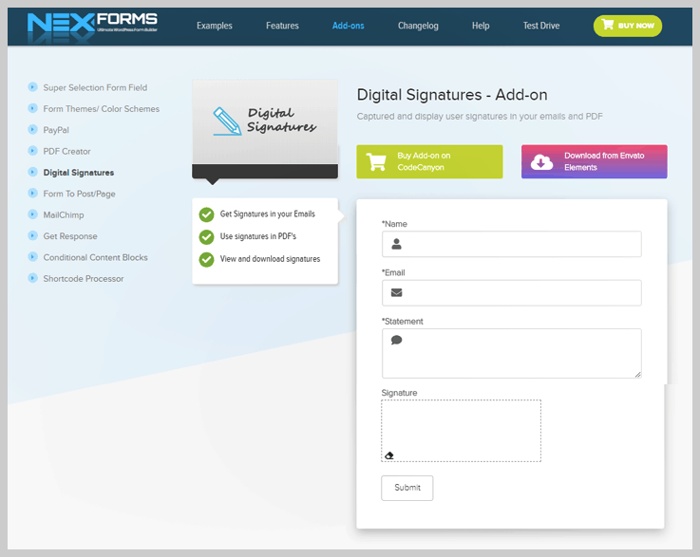Image resolution: width=700 pixels, height=557 pixels.
Task: Open the Add-ons menu item
Action: click(349, 26)
